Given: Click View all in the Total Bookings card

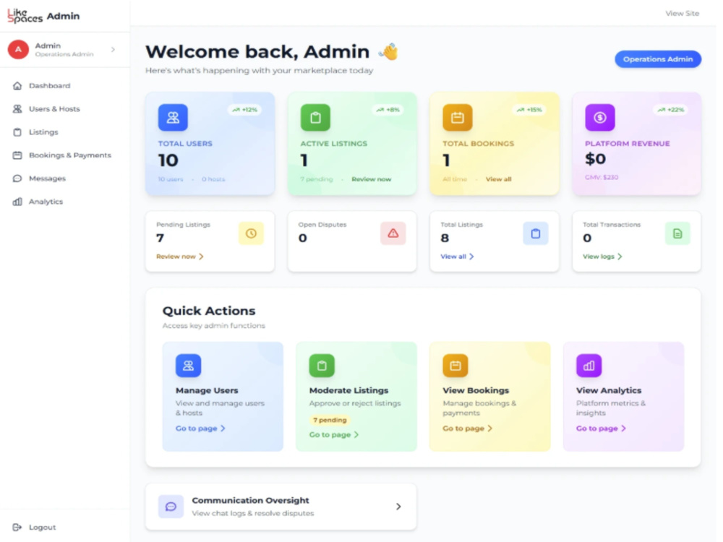Looking at the screenshot, I should click(498, 179).
